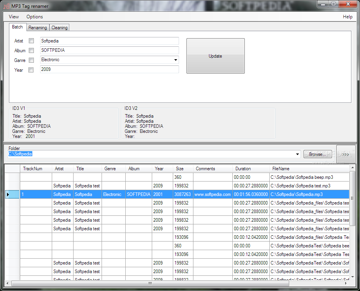Click the MP3 Tag renamer app icon
The image size is (360, 291).
[x=7, y=6]
